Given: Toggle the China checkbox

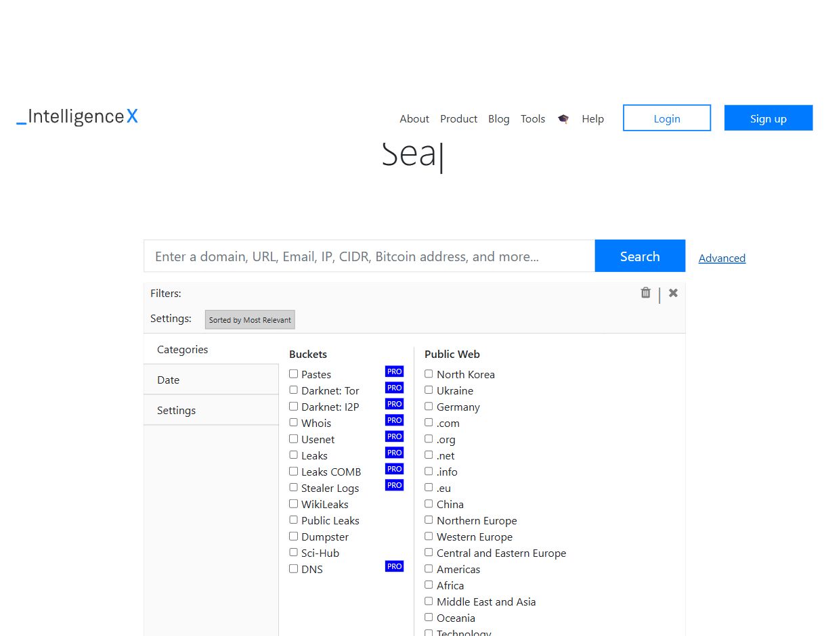Looking at the screenshot, I should click(x=429, y=503).
